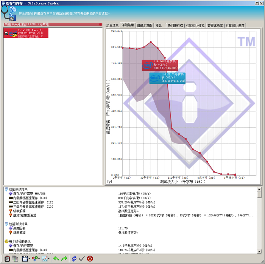This screenshot has width=265, height=264.
Task: Click the 三级内部数据高速缓存 (L3) chip icon
Action: point(11,207)
